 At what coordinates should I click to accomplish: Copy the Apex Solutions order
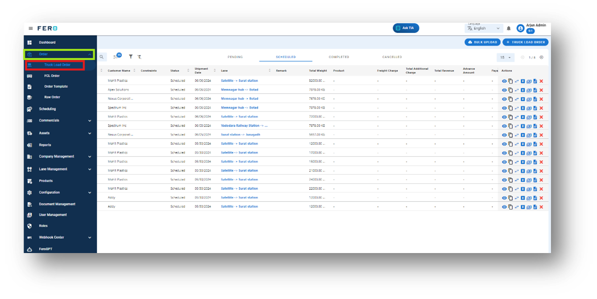[x=511, y=90]
